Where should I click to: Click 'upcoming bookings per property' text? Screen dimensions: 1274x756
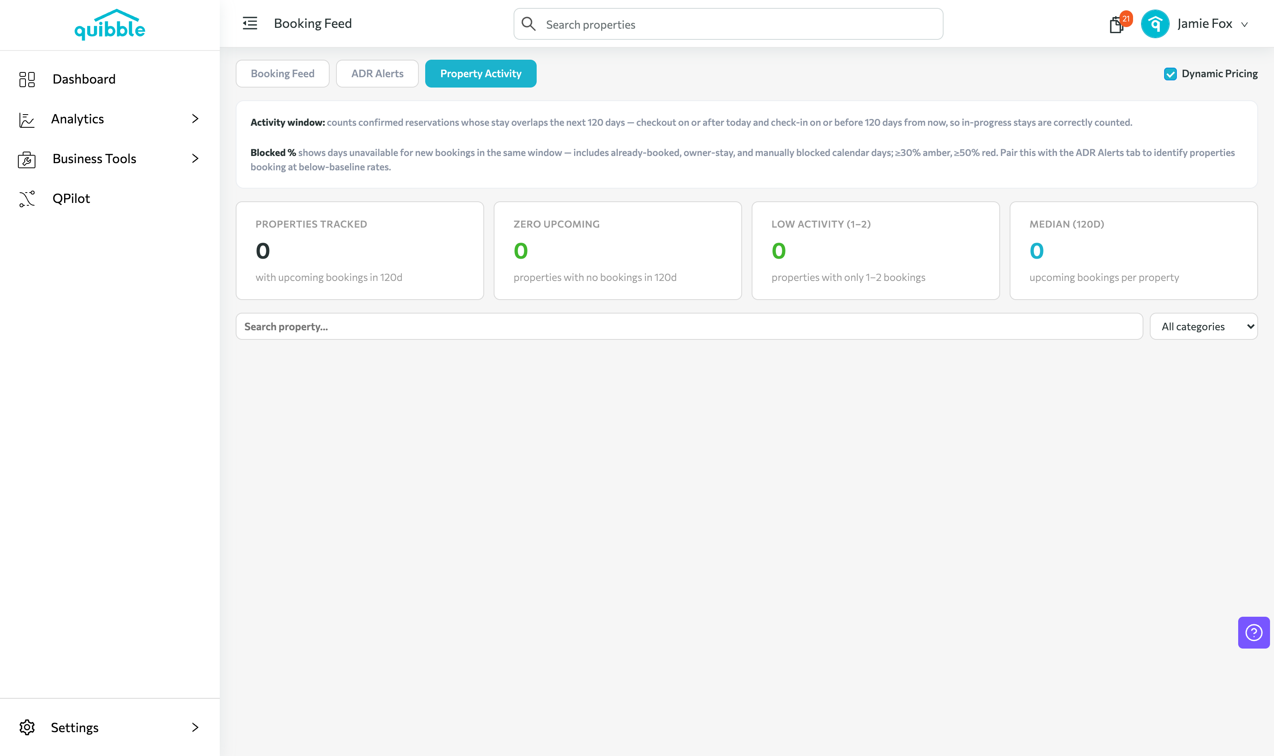click(x=1104, y=277)
